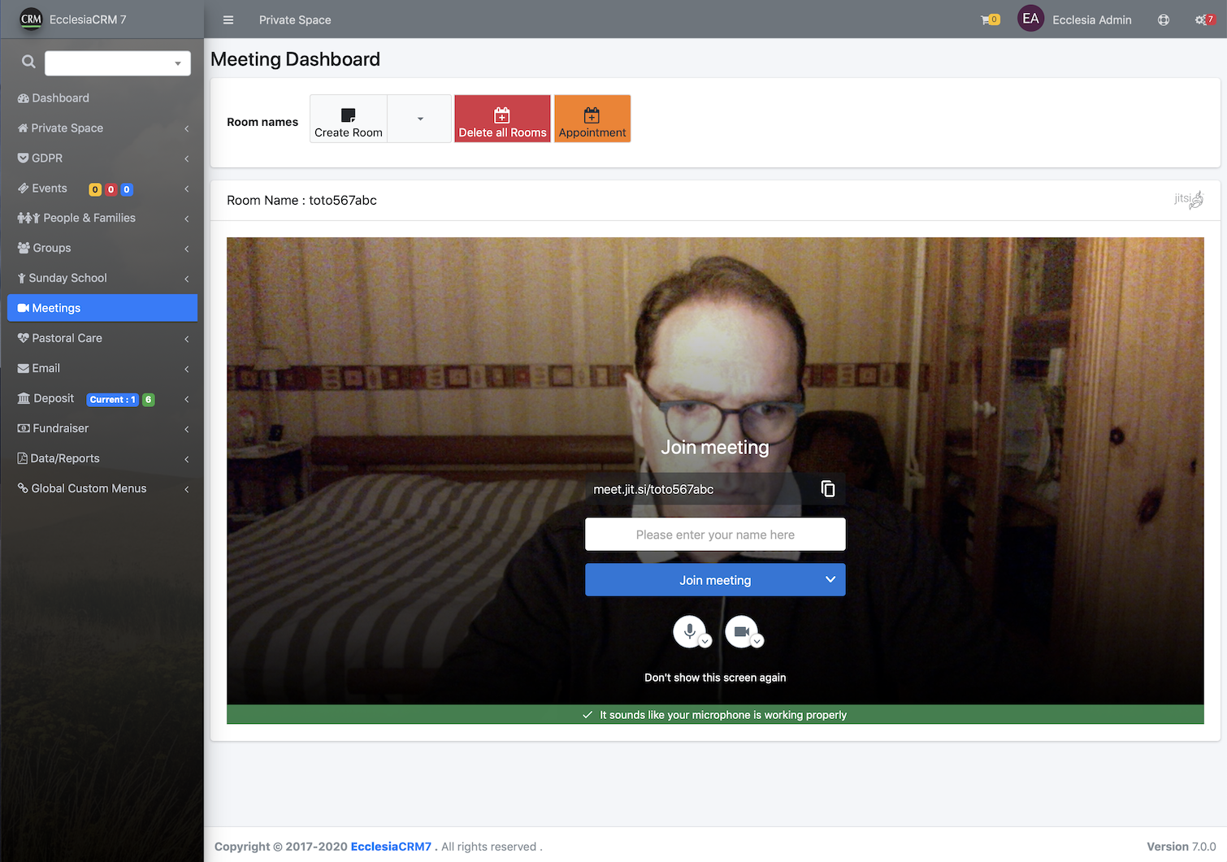Expand Events sidebar menu
The width and height of the screenshot is (1227, 862).
102,188
